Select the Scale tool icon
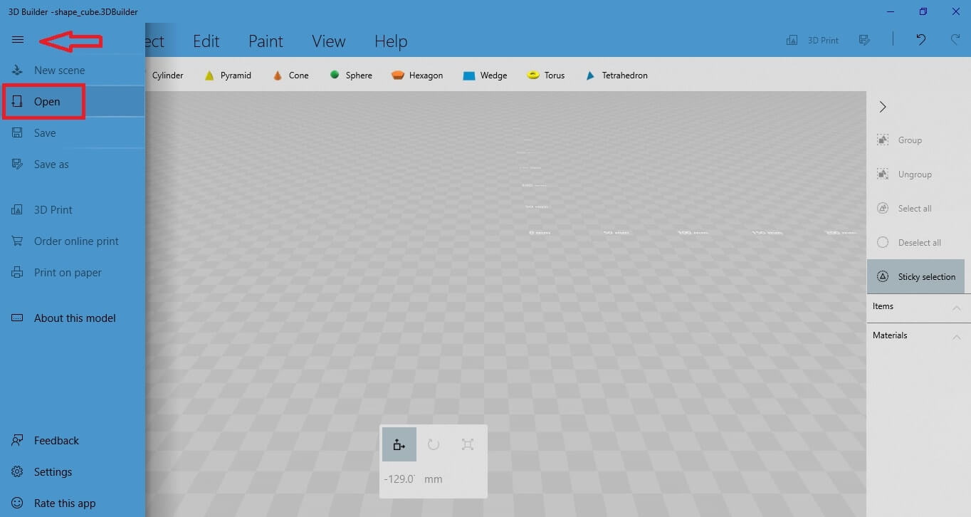Image resolution: width=971 pixels, height=517 pixels. point(467,444)
